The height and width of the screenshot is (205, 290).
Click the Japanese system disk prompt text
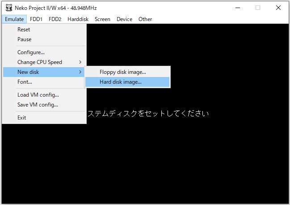[148, 113]
